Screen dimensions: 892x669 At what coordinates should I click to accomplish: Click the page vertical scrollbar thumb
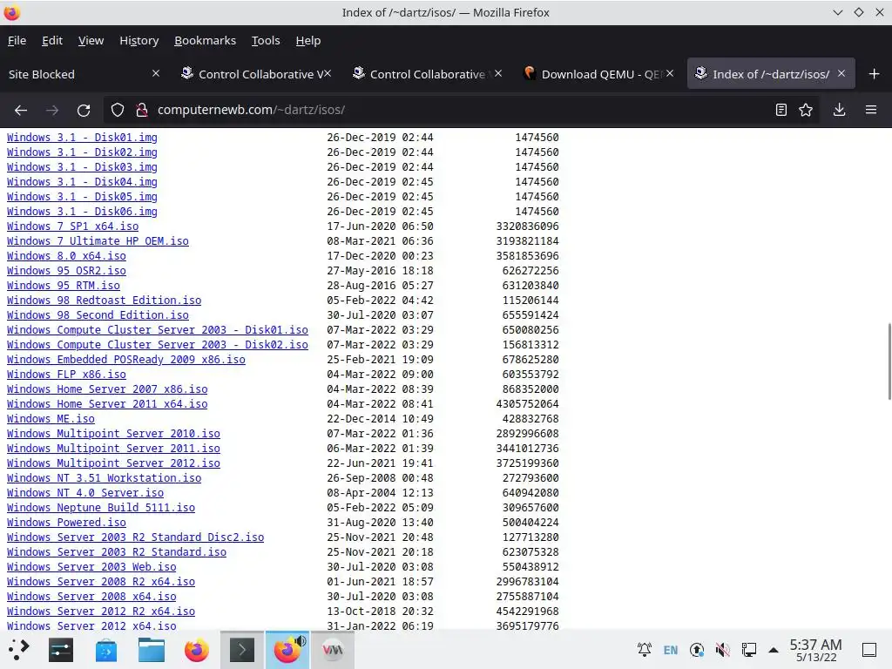click(x=889, y=362)
